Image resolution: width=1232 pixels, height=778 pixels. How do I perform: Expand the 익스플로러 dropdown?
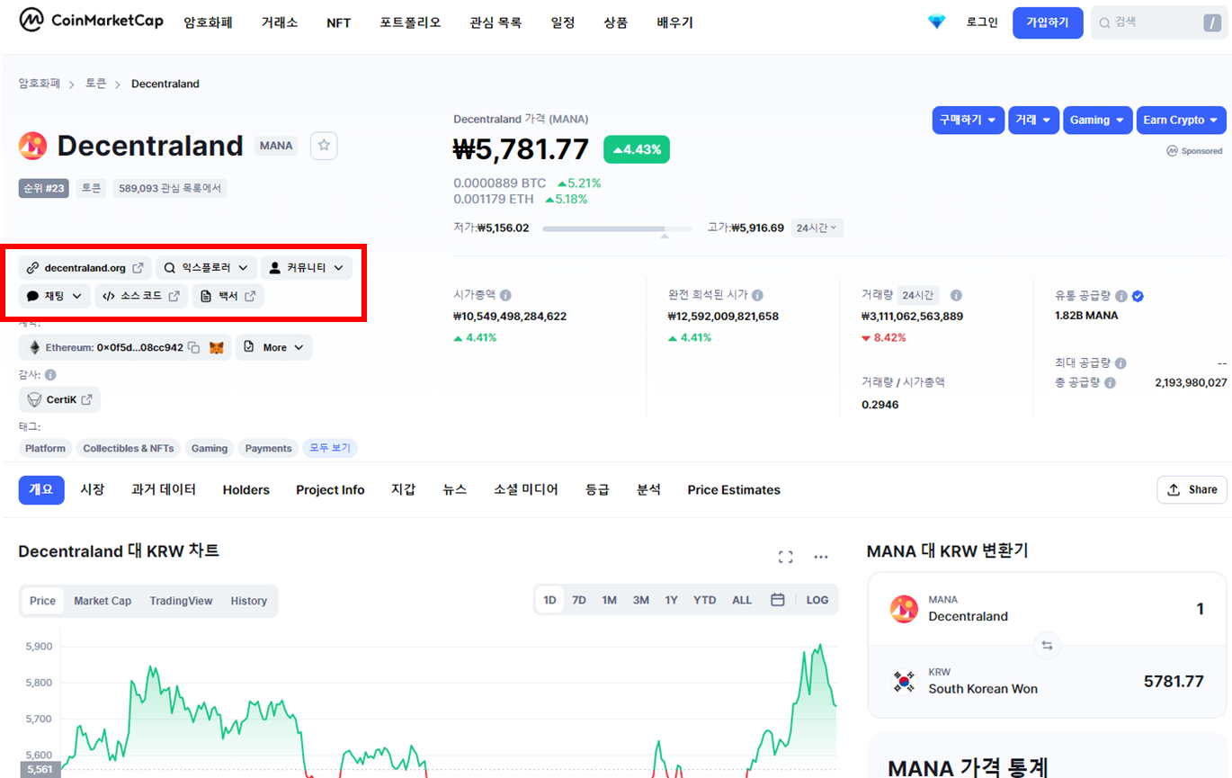[206, 268]
